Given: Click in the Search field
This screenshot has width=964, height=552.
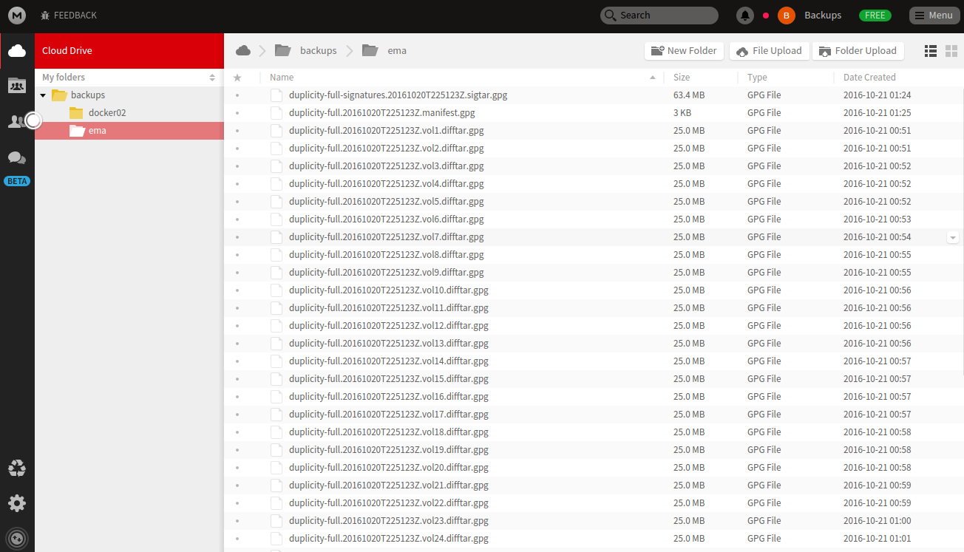Looking at the screenshot, I should tap(659, 16).
